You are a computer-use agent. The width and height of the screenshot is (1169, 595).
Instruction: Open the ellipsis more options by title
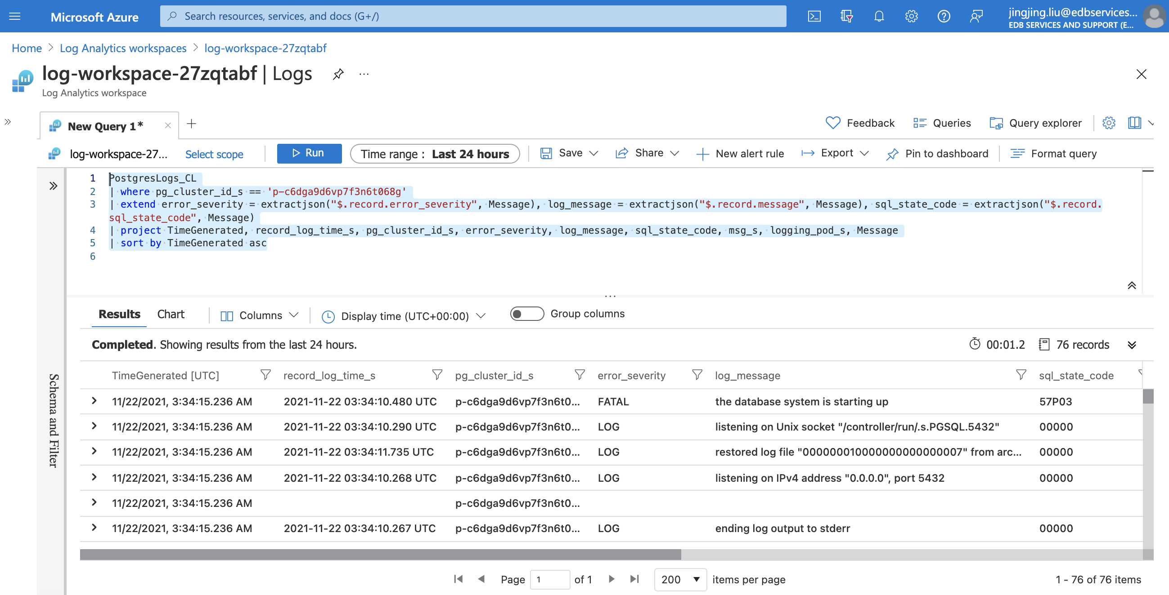(x=364, y=74)
